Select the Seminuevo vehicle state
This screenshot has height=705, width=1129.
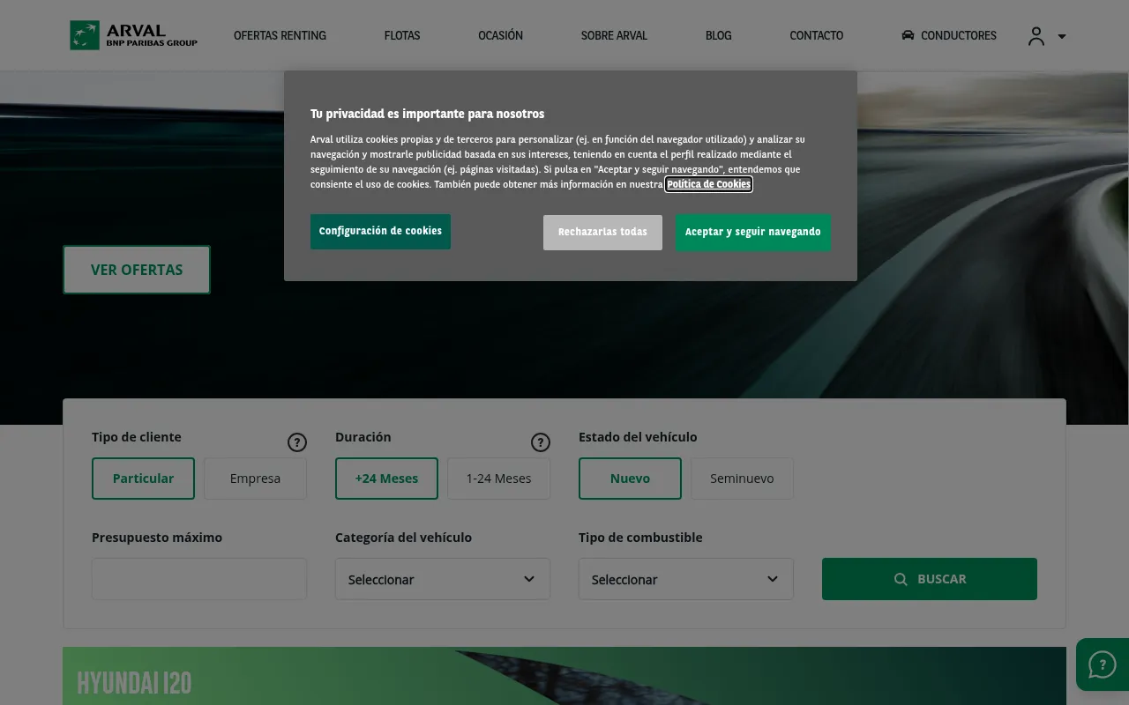point(742,479)
